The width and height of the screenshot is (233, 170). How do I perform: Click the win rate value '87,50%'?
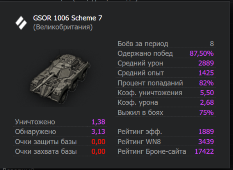pos(202,53)
